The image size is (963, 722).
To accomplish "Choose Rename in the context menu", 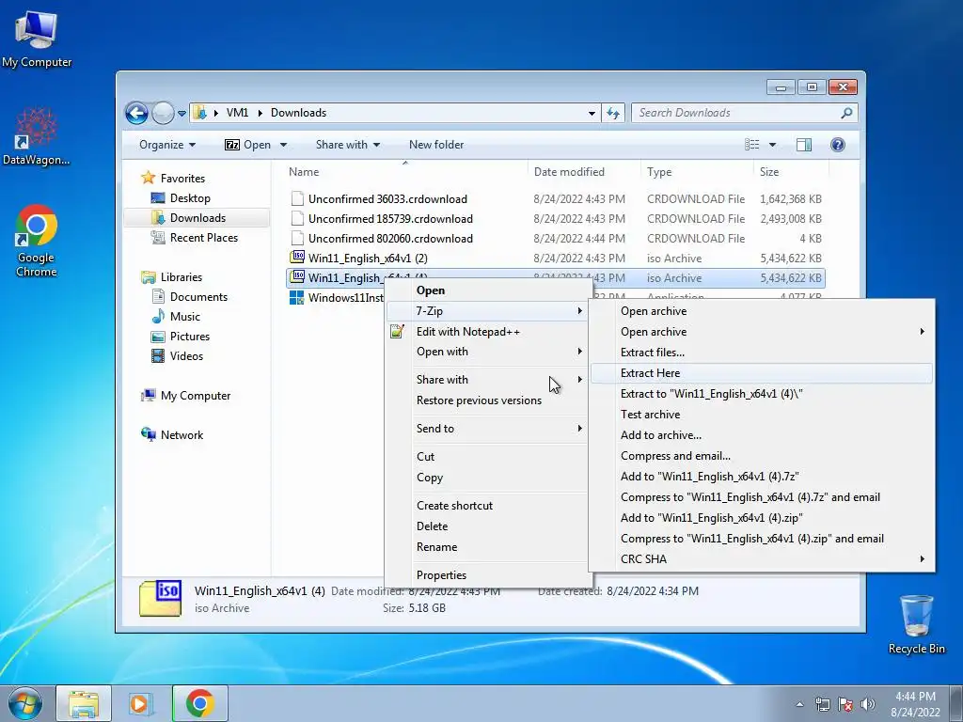I will 487,547.
